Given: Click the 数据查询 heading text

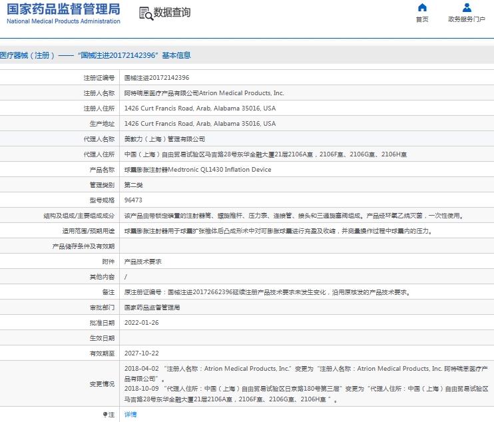Looking at the screenshot, I should tap(172, 12).
